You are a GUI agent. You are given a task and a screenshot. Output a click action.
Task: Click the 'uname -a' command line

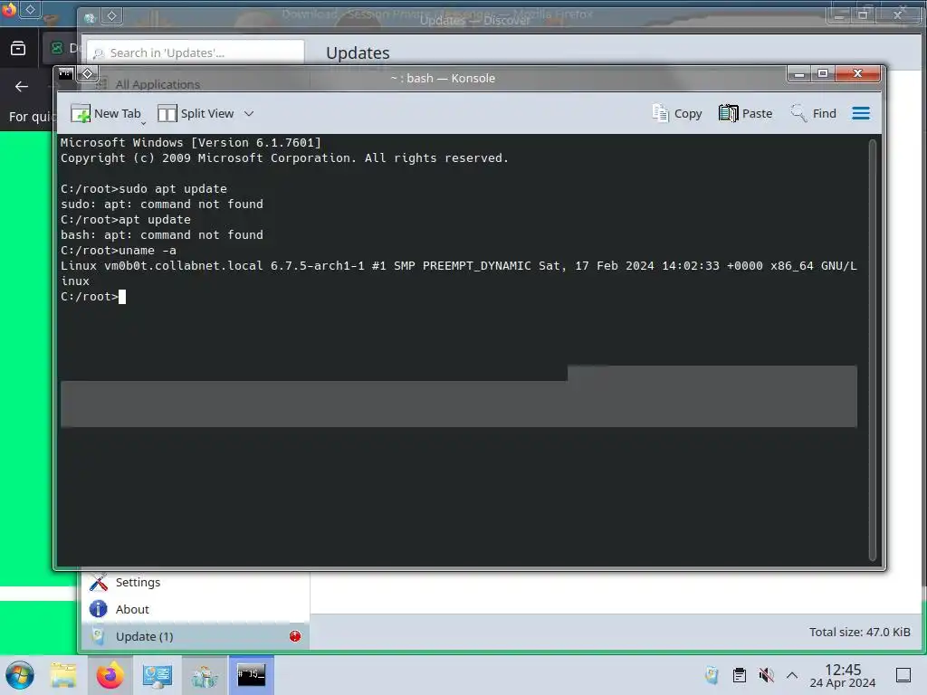(119, 251)
